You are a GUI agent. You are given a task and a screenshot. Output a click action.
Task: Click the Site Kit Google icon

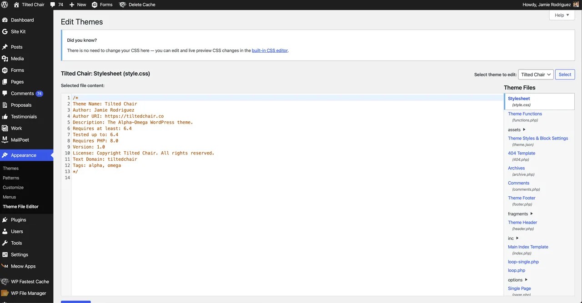point(5,32)
